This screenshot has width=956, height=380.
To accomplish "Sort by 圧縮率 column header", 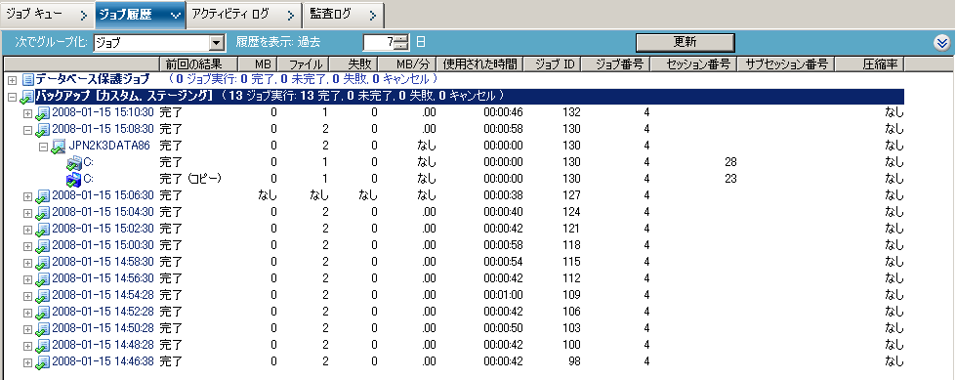I will pyautogui.click(x=869, y=63).
